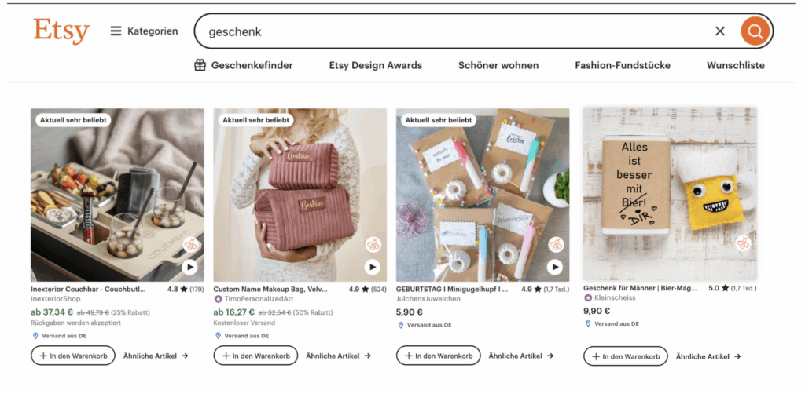Screen dimensions: 805x394
Task: View Ähnliche Artikel for Minigugelhupf listing
Action: 521,356
